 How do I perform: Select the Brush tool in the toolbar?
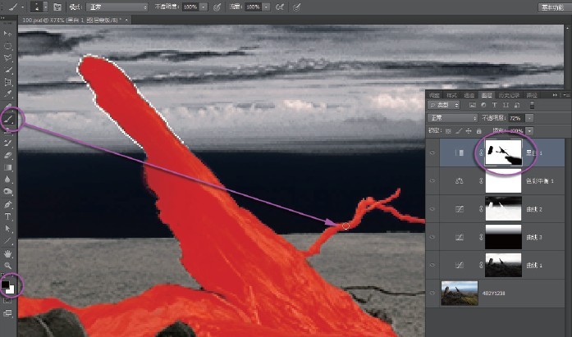8,119
